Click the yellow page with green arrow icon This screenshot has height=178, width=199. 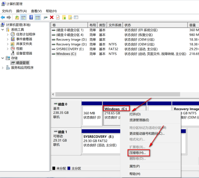64,17
